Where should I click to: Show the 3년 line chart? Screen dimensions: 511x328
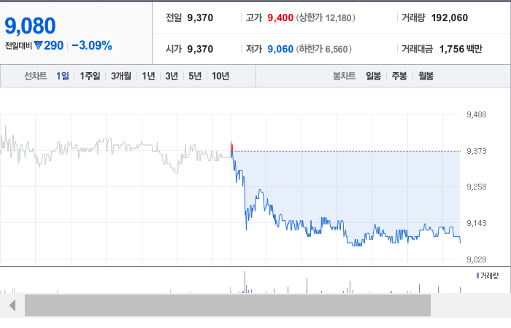172,76
